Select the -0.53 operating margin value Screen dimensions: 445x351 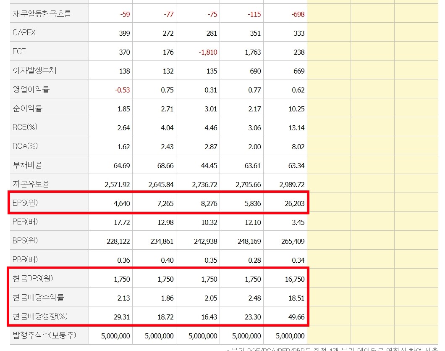(x=122, y=90)
